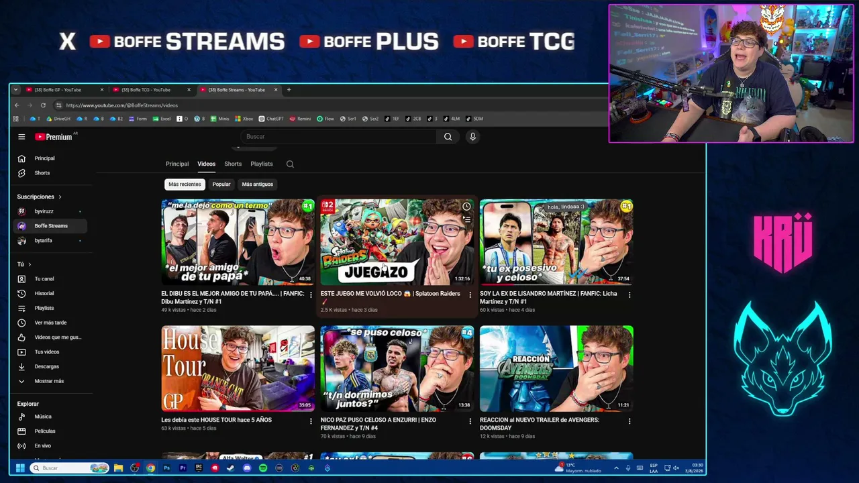Click the YouTube Buscar search field
The image size is (859, 483).
(x=339, y=137)
